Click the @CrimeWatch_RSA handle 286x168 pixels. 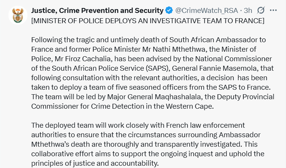click(x=201, y=10)
